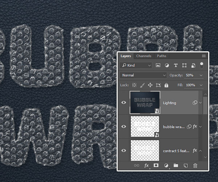Select Lighting layer thumbnail
The width and height of the screenshot is (218, 182).
(x=145, y=103)
